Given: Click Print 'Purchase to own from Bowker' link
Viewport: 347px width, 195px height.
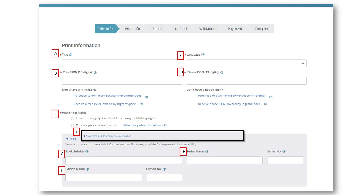Looking at the screenshot, I should 107,96.
